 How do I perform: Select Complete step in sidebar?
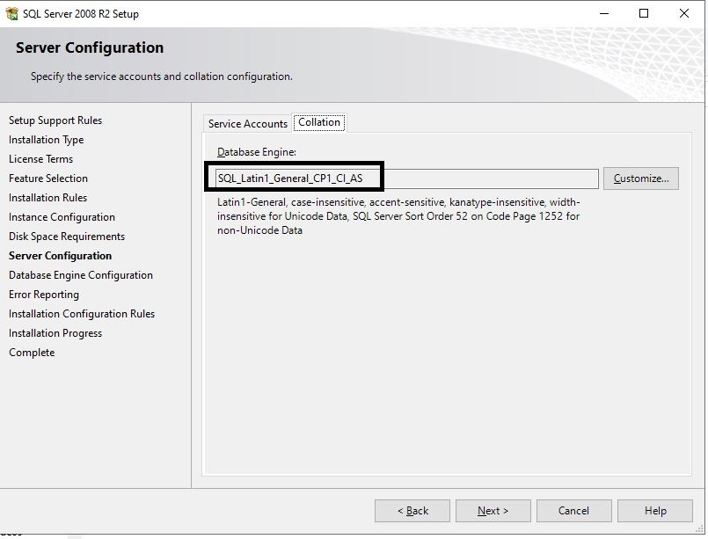[x=32, y=353]
